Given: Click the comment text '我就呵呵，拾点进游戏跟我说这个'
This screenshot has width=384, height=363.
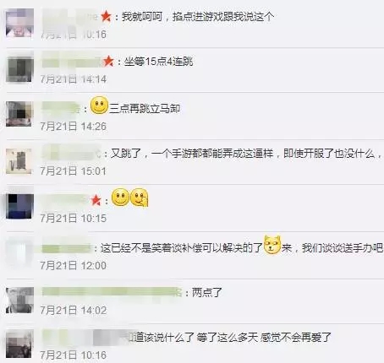Looking at the screenshot, I should click(x=198, y=17).
